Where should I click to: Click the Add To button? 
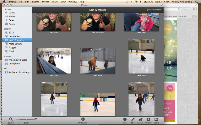(x=148, y=119)
